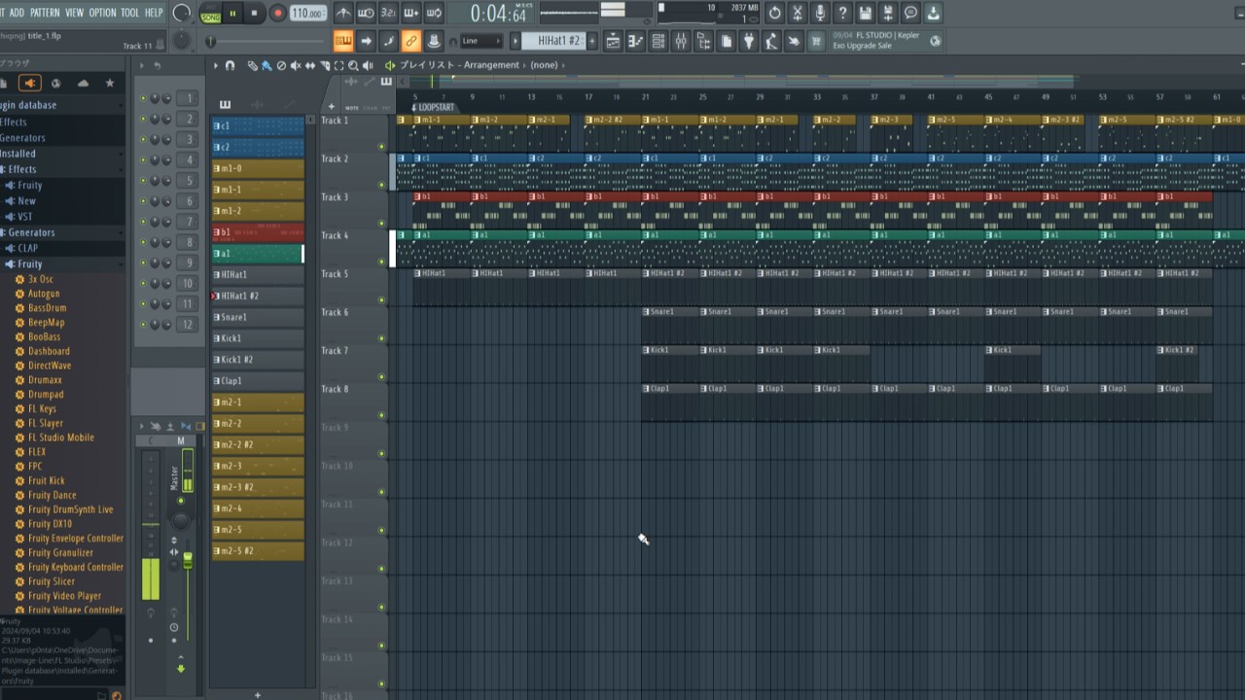1245x700 pixels.
Task: Open the Piano roll view
Action: 635,41
